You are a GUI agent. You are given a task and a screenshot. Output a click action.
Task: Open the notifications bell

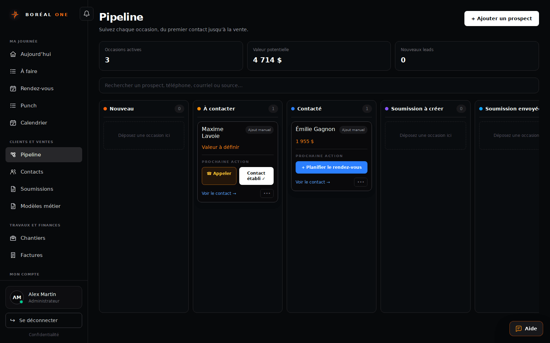click(x=87, y=14)
